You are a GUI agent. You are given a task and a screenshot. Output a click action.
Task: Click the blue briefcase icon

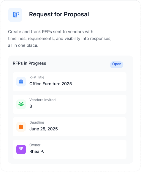(21, 82)
